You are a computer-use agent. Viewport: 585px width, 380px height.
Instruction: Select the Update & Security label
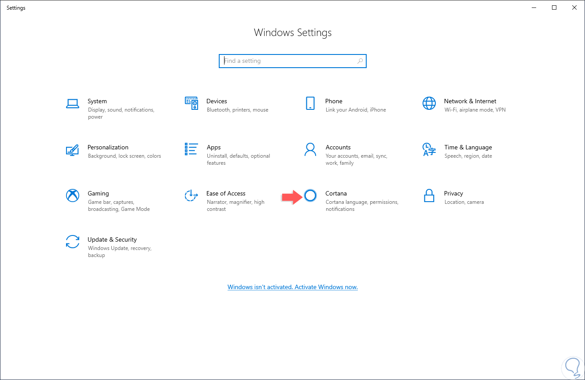click(x=112, y=239)
